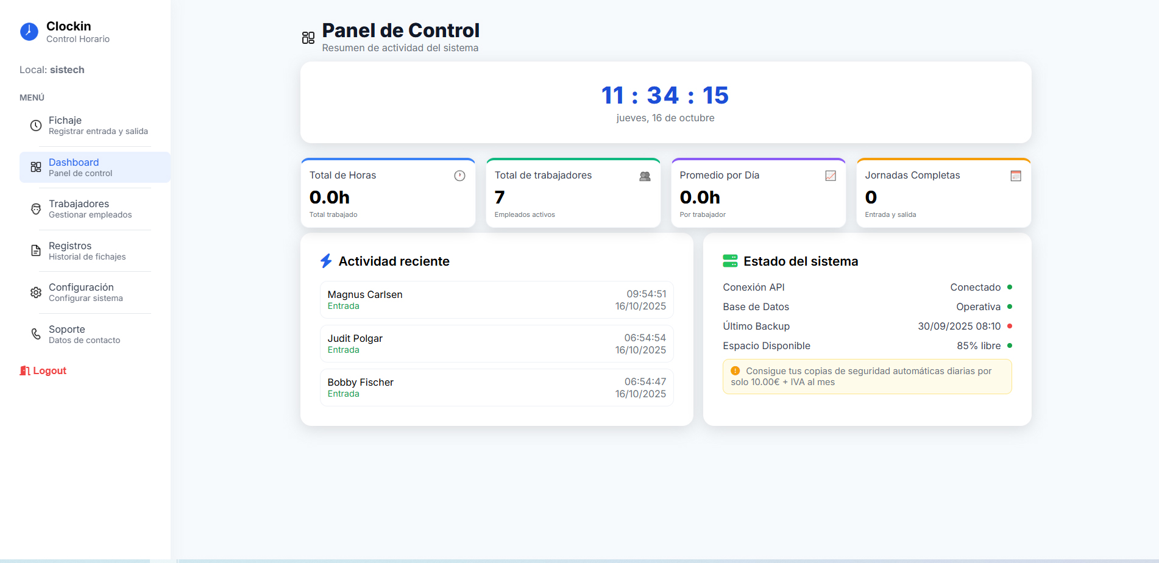Click the Soporte phone icon
Screen dimensions: 1159x563
[x=35, y=334]
